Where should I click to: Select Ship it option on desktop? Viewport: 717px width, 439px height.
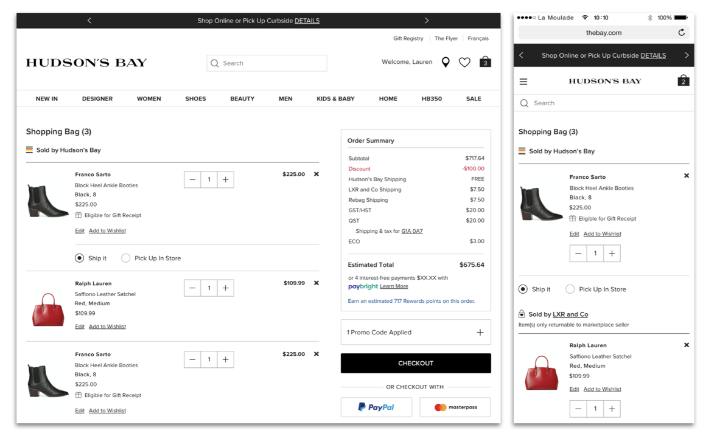[x=80, y=258]
